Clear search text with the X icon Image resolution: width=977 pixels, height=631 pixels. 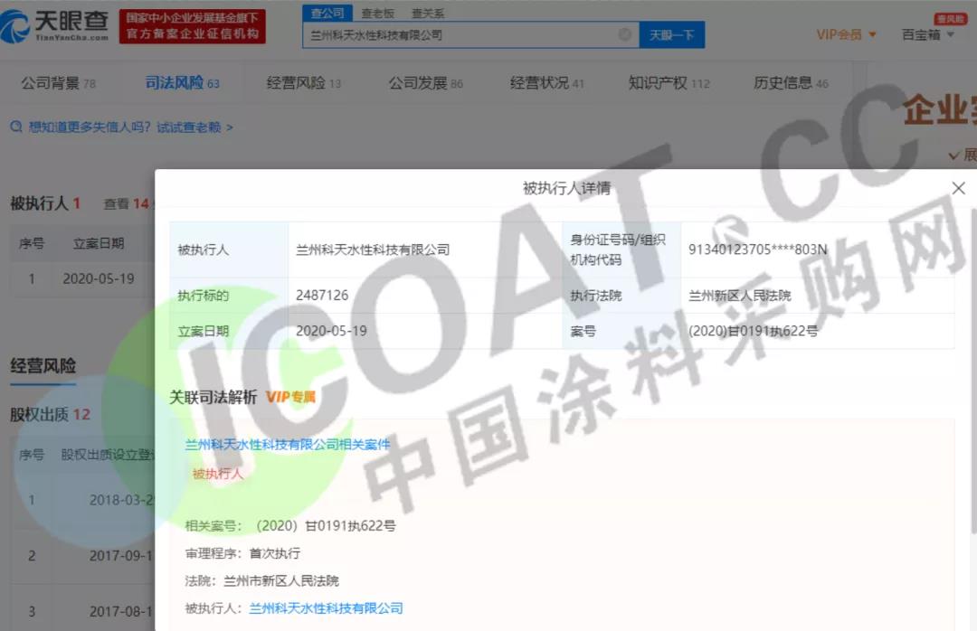(x=625, y=34)
